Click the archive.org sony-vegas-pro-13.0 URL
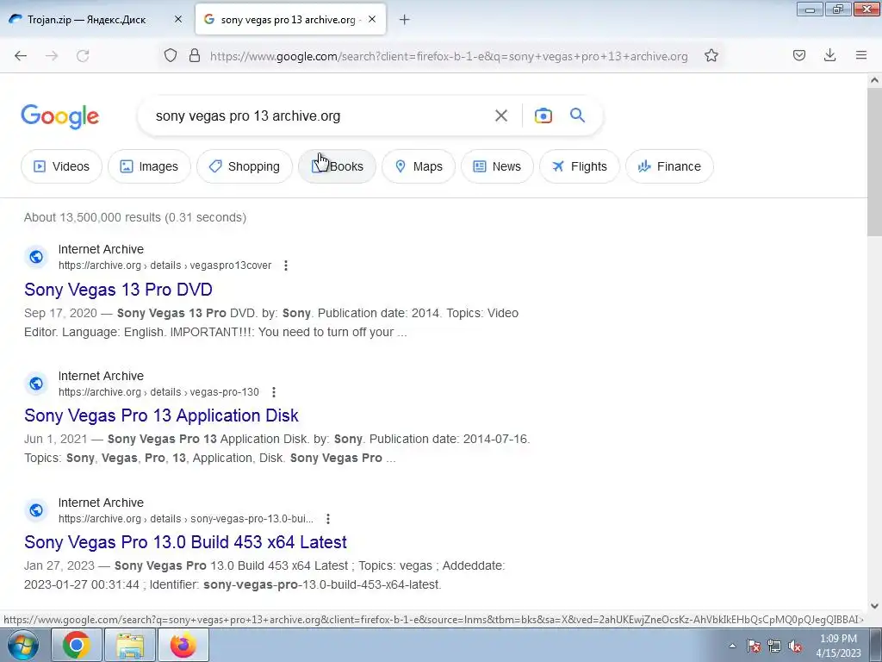The height and width of the screenshot is (662, 882). click(x=186, y=519)
